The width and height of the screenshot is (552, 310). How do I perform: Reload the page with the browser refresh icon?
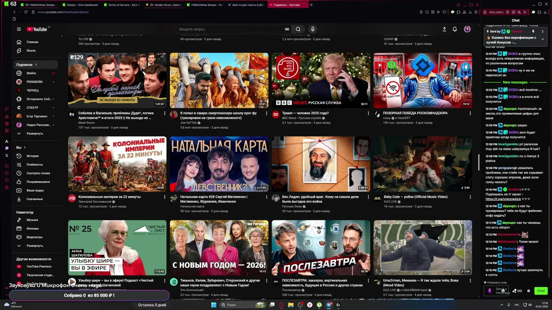coord(26,12)
